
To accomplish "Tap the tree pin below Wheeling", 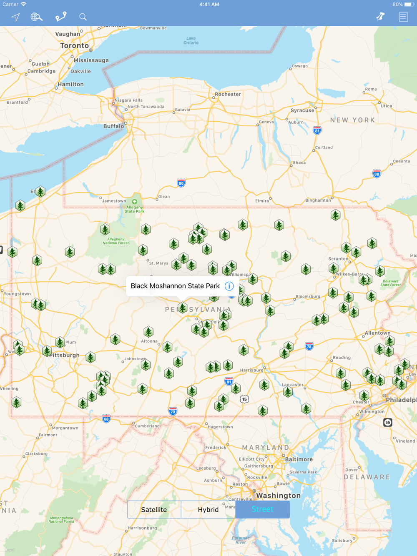I will [x=17, y=403].
